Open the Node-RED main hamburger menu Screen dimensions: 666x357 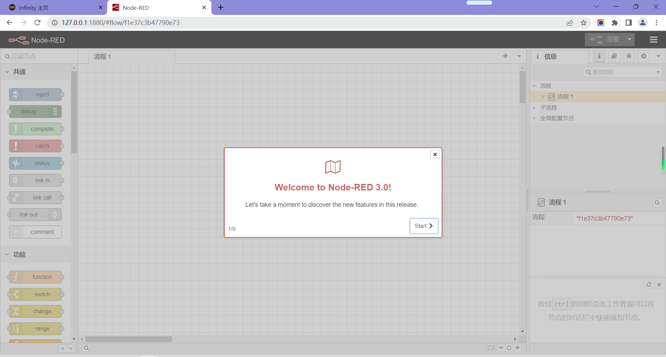tap(654, 40)
